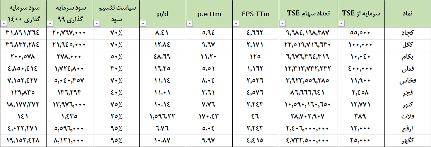The width and height of the screenshot is (431, 147).
Task: Click the p/d column header
Action: click(x=163, y=14)
